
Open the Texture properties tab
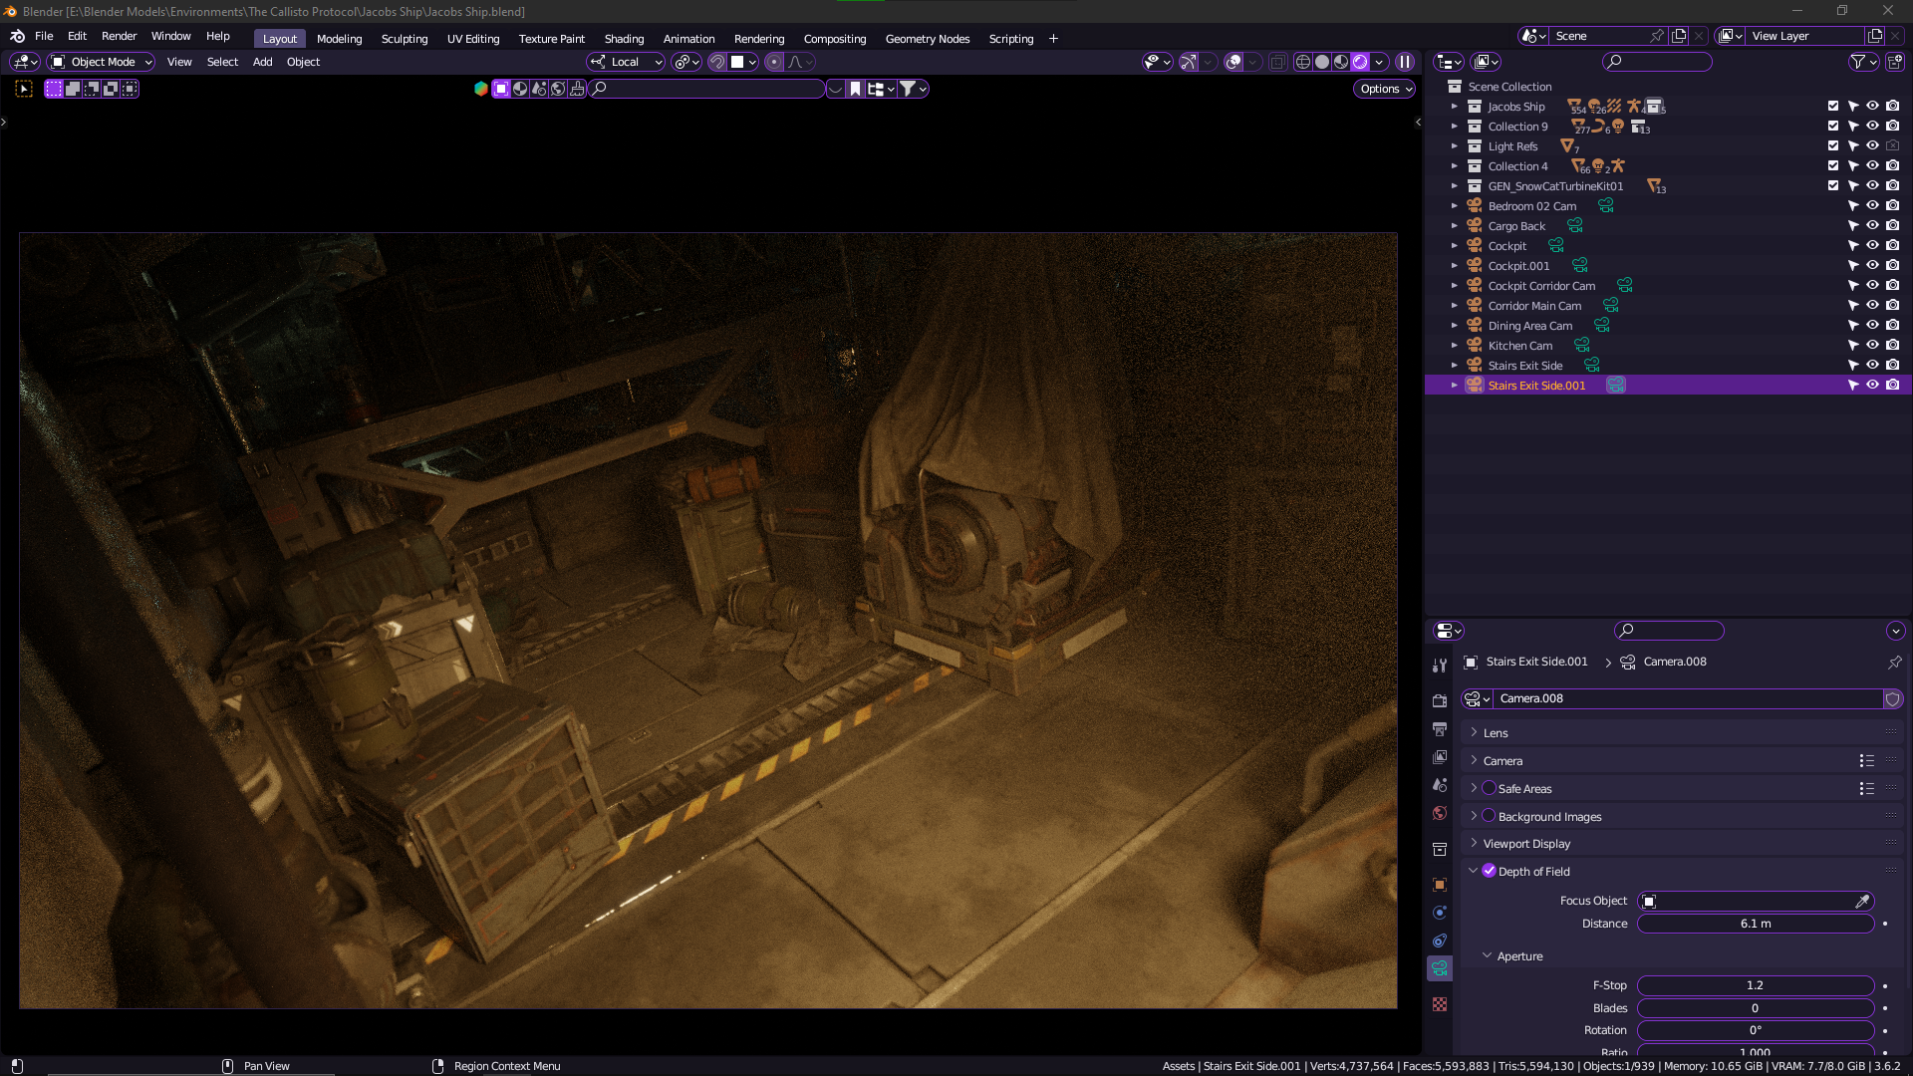[1440, 1004]
